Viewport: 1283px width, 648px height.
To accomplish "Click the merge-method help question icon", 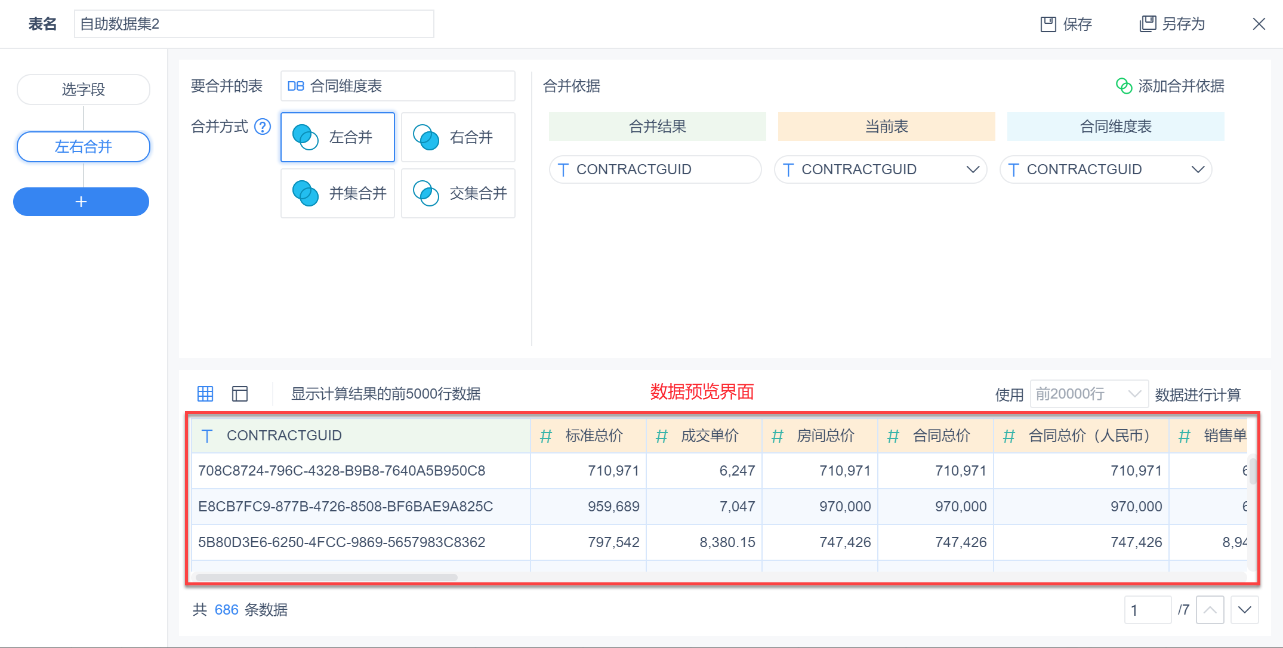I will [263, 126].
